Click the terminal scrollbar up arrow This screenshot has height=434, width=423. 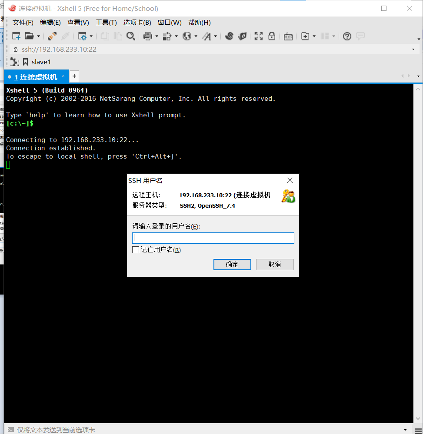coord(418,89)
